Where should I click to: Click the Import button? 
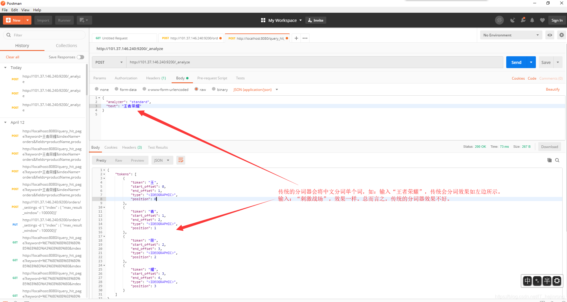coord(43,20)
